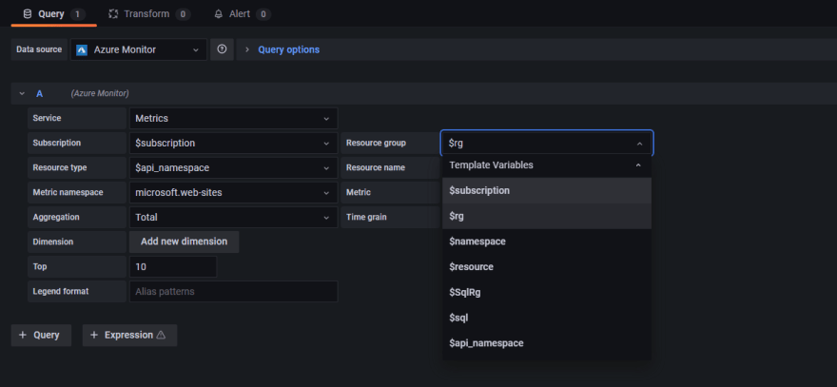Expand the Query options chevron

click(x=247, y=49)
